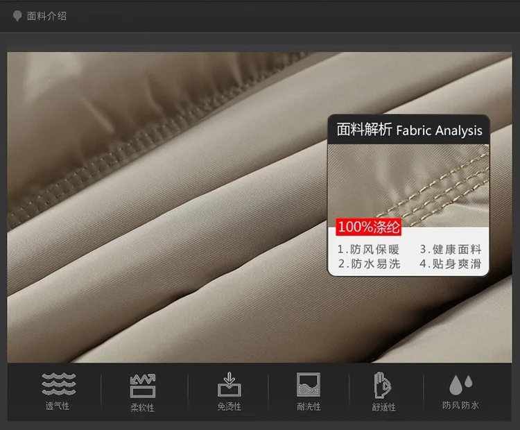The width and height of the screenshot is (520, 430).
Task: Click the no-iron arrow-down icon
Action: tap(229, 384)
